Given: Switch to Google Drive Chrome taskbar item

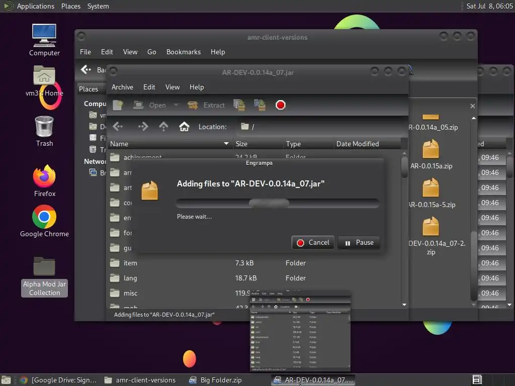Looking at the screenshot, I should (x=58, y=380).
